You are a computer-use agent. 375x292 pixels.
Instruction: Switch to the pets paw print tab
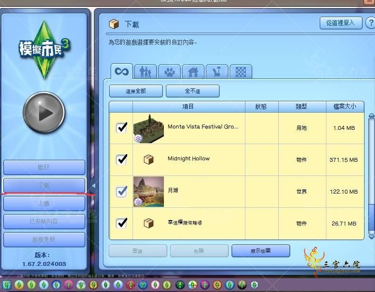click(169, 72)
